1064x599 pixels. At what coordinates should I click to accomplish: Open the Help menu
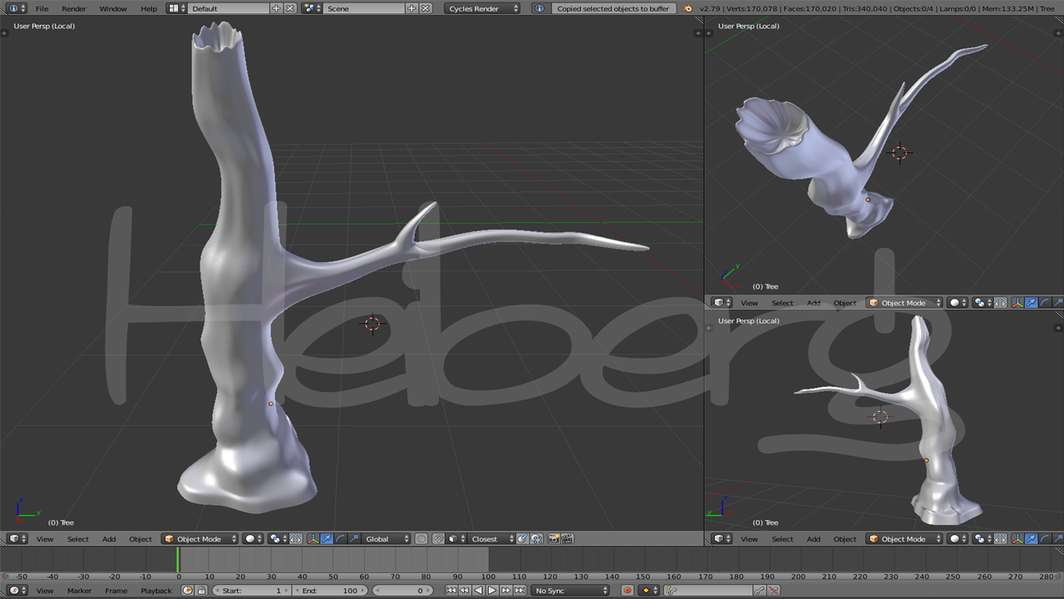coord(149,8)
